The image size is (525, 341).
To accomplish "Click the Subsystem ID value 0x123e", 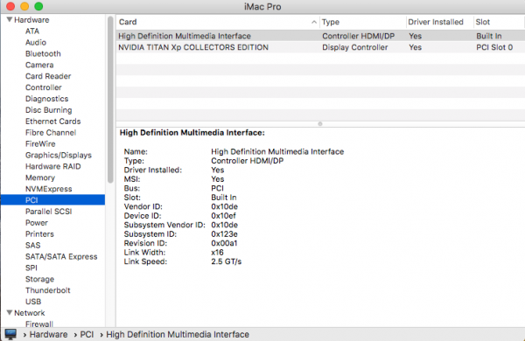I will [224, 234].
